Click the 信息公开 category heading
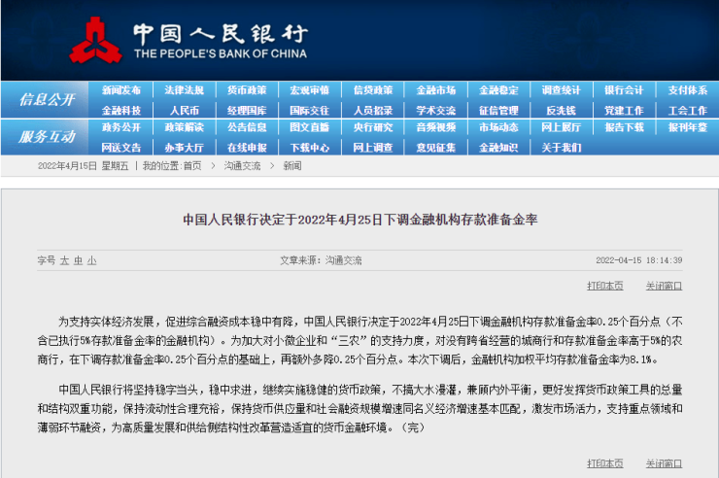Image resolution: width=719 pixels, height=478 pixels. click(47, 99)
